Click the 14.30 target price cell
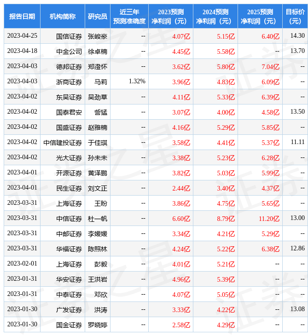Viewport: 308px width, 336px height. [297, 36]
